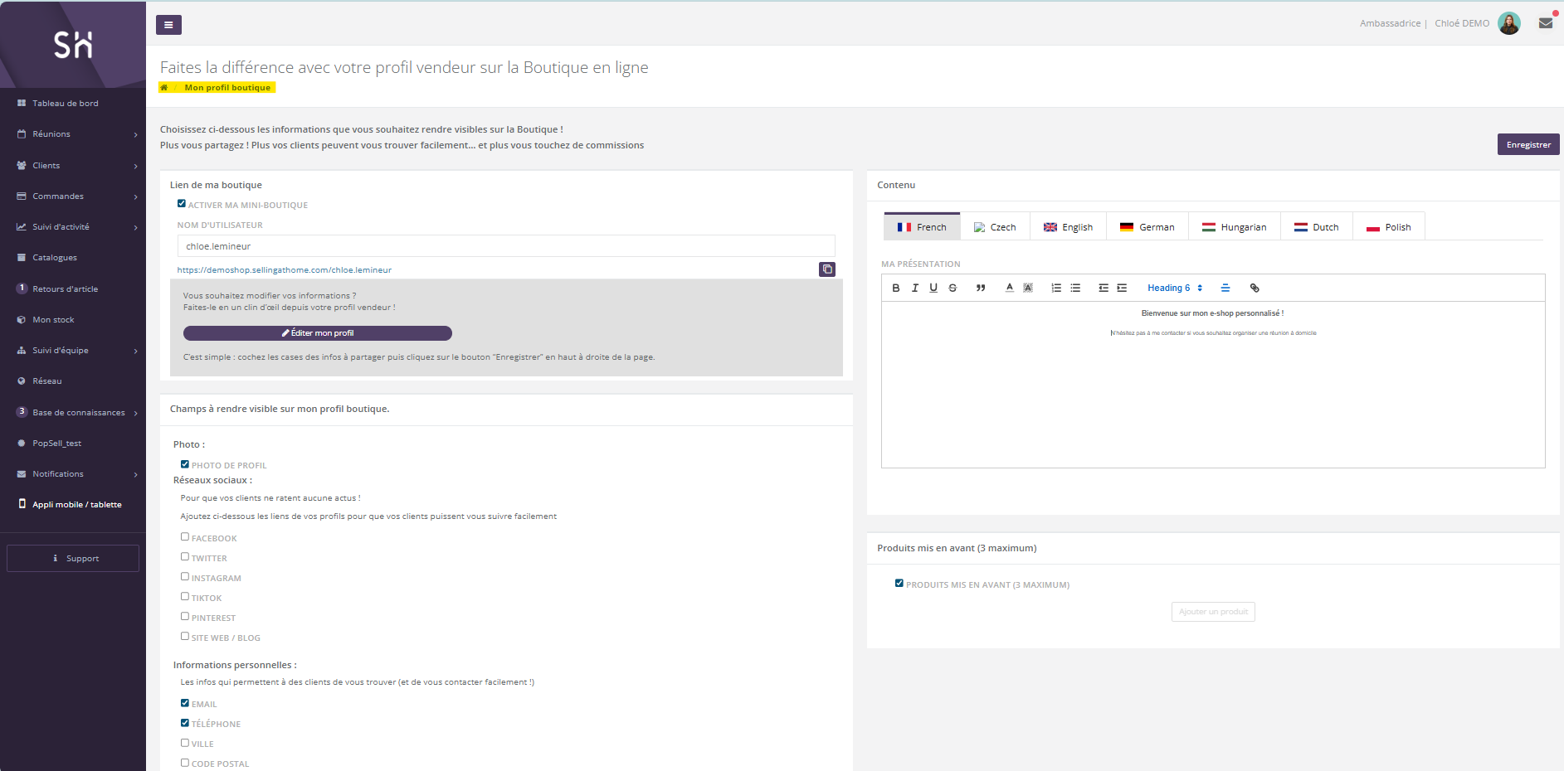Viewport: 1564px width, 771px height.
Task: Open the Heading 6 style dropdown
Action: pos(1174,288)
